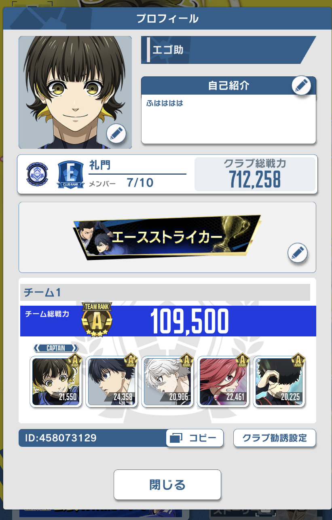332x520 pixels.
Task: Click the large profile avatar portrait
Action: pyautogui.click(x=75, y=92)
